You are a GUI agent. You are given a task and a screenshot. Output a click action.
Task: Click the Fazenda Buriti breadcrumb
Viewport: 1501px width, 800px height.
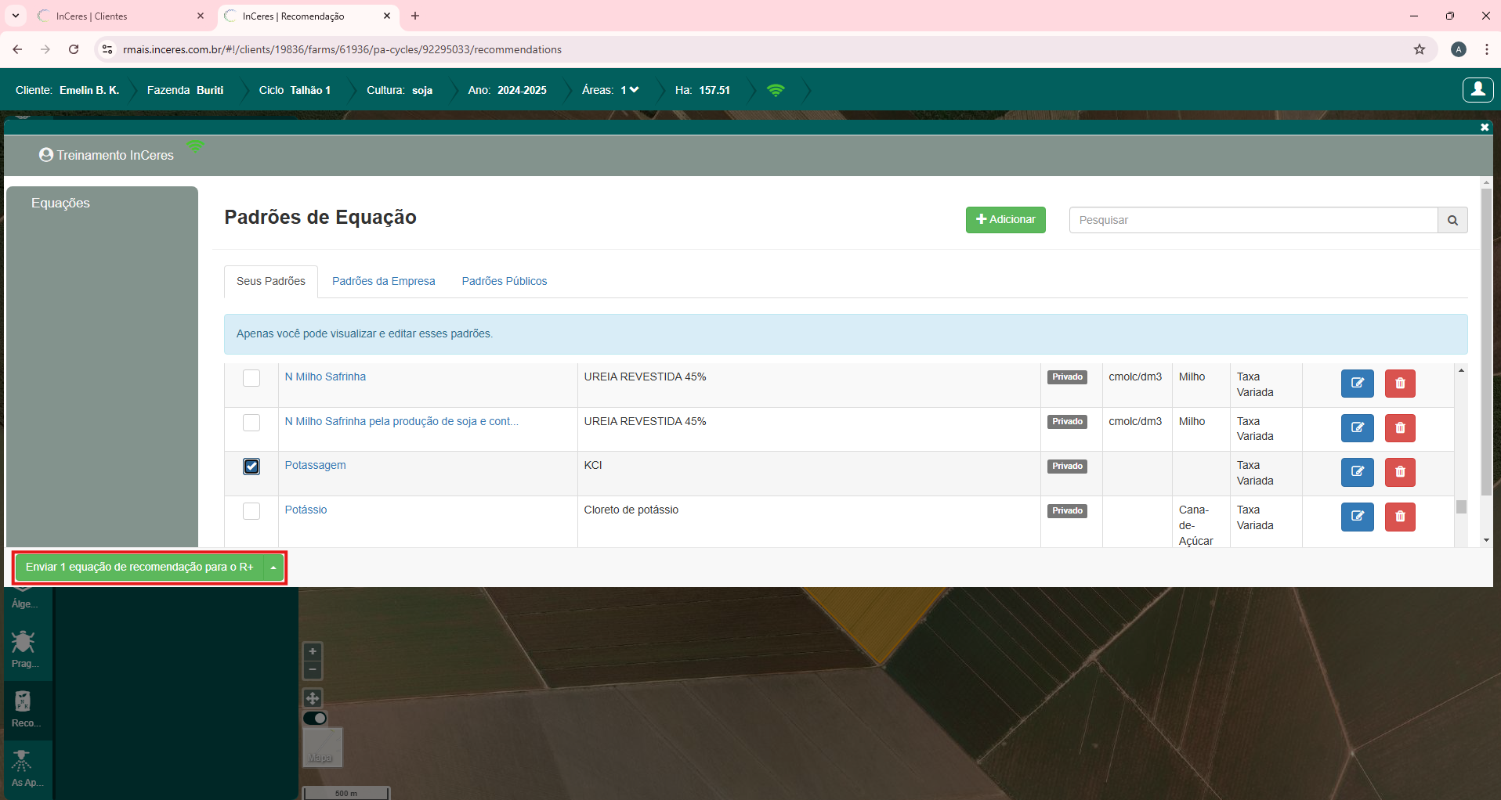coord(185,90)
